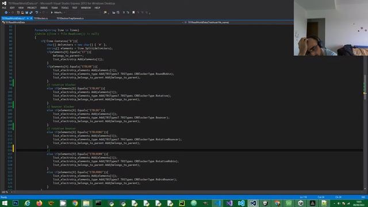Click the line number indicator in status bar
368x207 pixels.
click(x=304, y=197)
